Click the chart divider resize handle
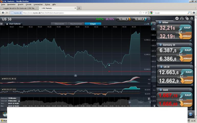Screen dimensions: 197x123 click(x=75, y=75)
